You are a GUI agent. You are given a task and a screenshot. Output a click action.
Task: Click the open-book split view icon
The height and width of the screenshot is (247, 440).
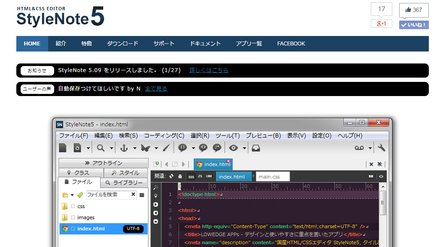(x=371, y=176)
